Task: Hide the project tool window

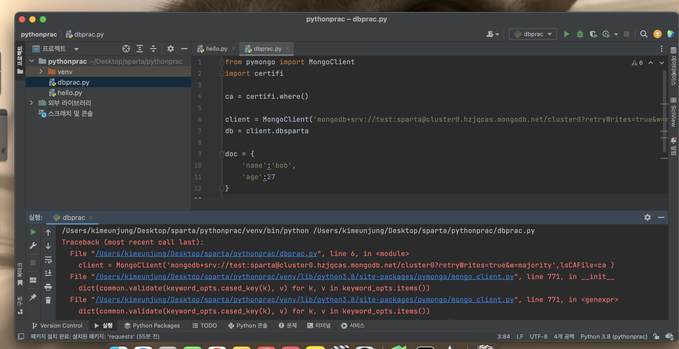Action: (184, 49)
